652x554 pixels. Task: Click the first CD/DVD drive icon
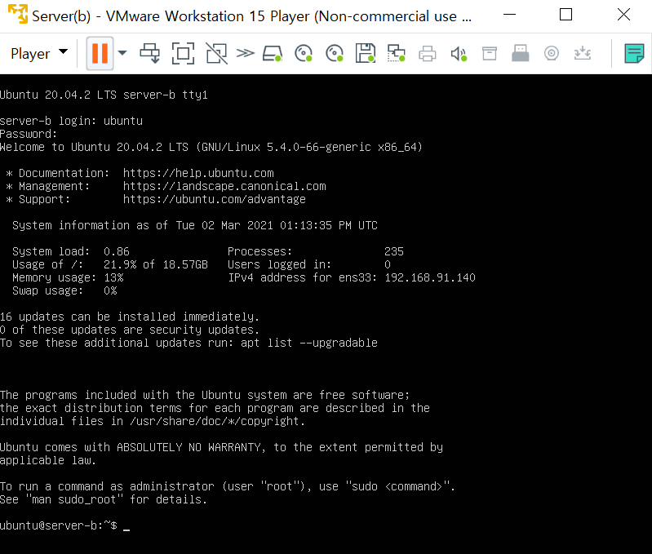pos(304,53)
